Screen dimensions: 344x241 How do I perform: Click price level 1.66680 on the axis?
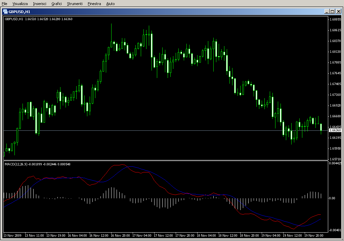[336, 116]
